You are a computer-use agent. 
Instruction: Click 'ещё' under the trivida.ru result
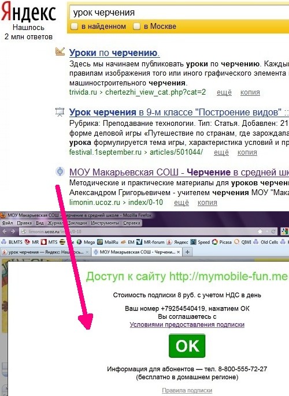tap(224, 92)
